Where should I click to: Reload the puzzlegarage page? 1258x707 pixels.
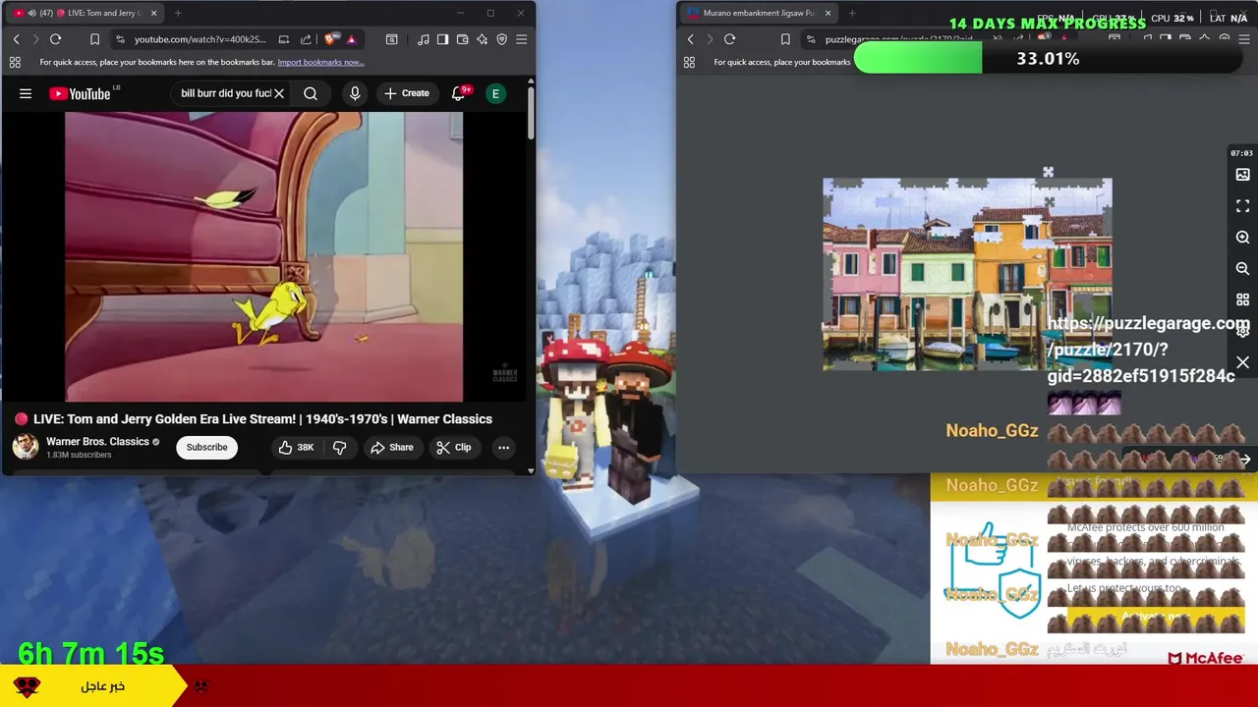(x=730, y=39)
